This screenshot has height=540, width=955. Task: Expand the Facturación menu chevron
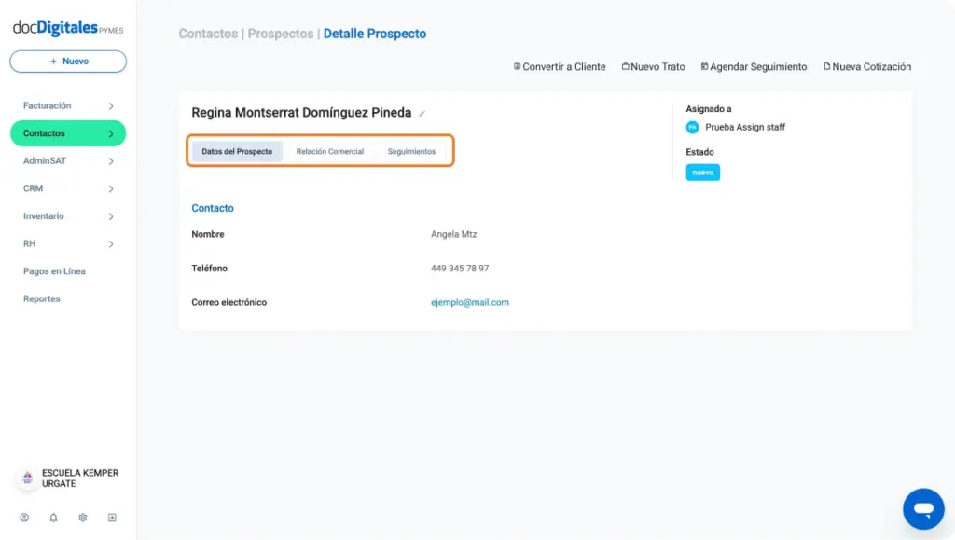coord(111,106)
